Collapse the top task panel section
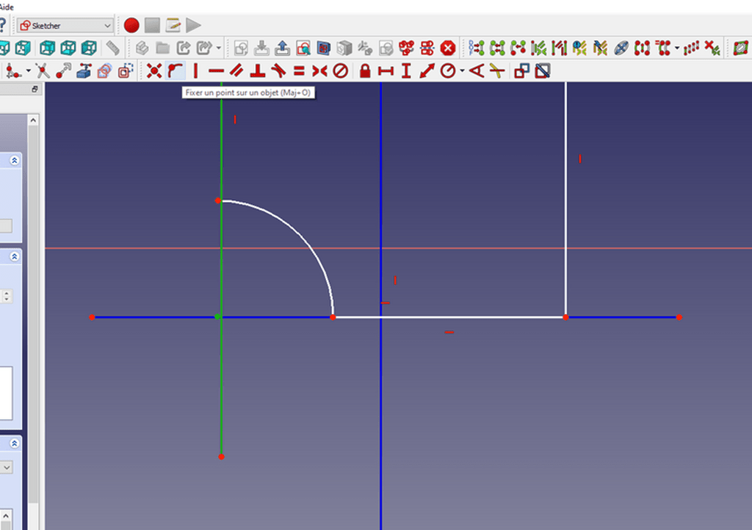This screenshot has width=752, height=530. 15,160
